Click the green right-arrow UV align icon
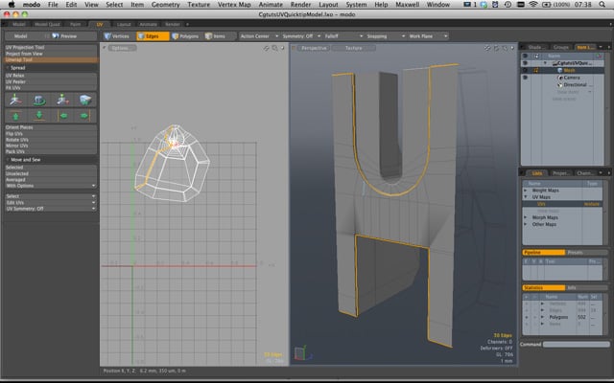 (85, 116)
